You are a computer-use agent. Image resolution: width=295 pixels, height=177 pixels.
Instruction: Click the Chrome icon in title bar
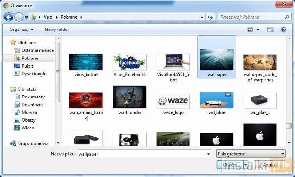click(x=6, y=5)
